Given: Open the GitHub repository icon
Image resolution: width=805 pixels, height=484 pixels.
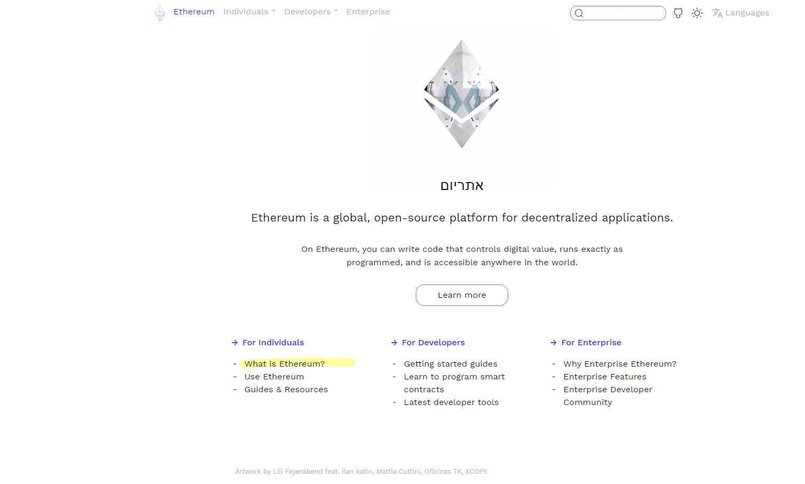Looking at the screenshot, I should (678, 13).
